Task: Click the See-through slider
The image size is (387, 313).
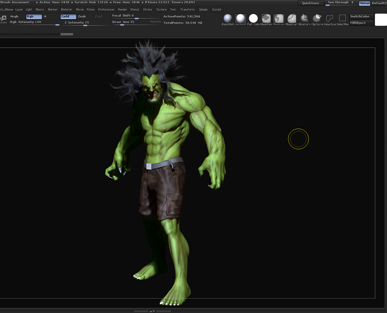Action: (341, 3)
